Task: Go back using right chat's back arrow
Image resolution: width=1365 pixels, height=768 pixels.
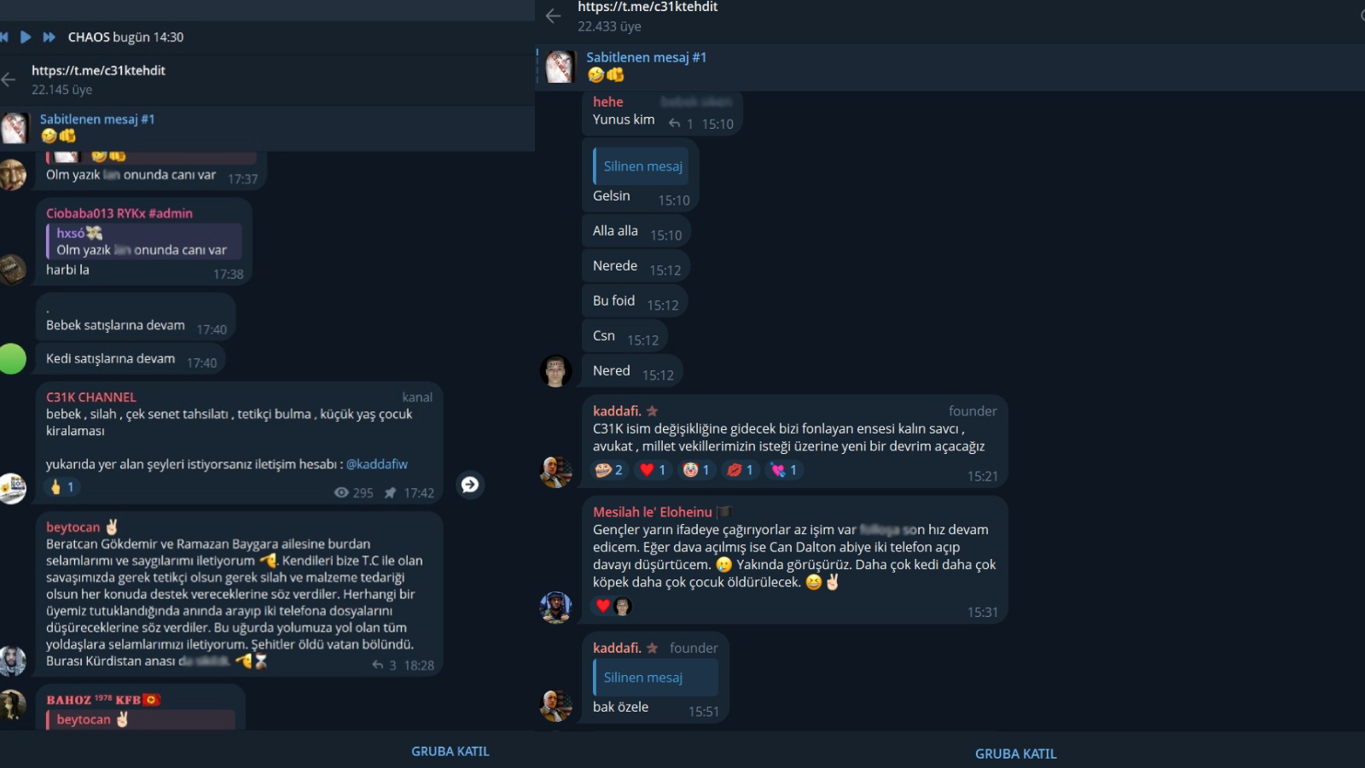Action: (x=553, y=15)
